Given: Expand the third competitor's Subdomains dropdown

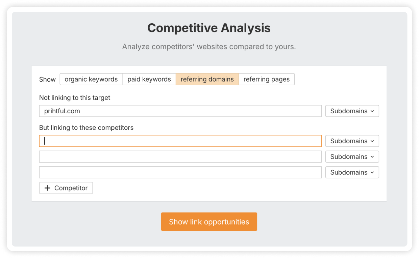Looking at the screenshot, I should click(x=352, y=172).
